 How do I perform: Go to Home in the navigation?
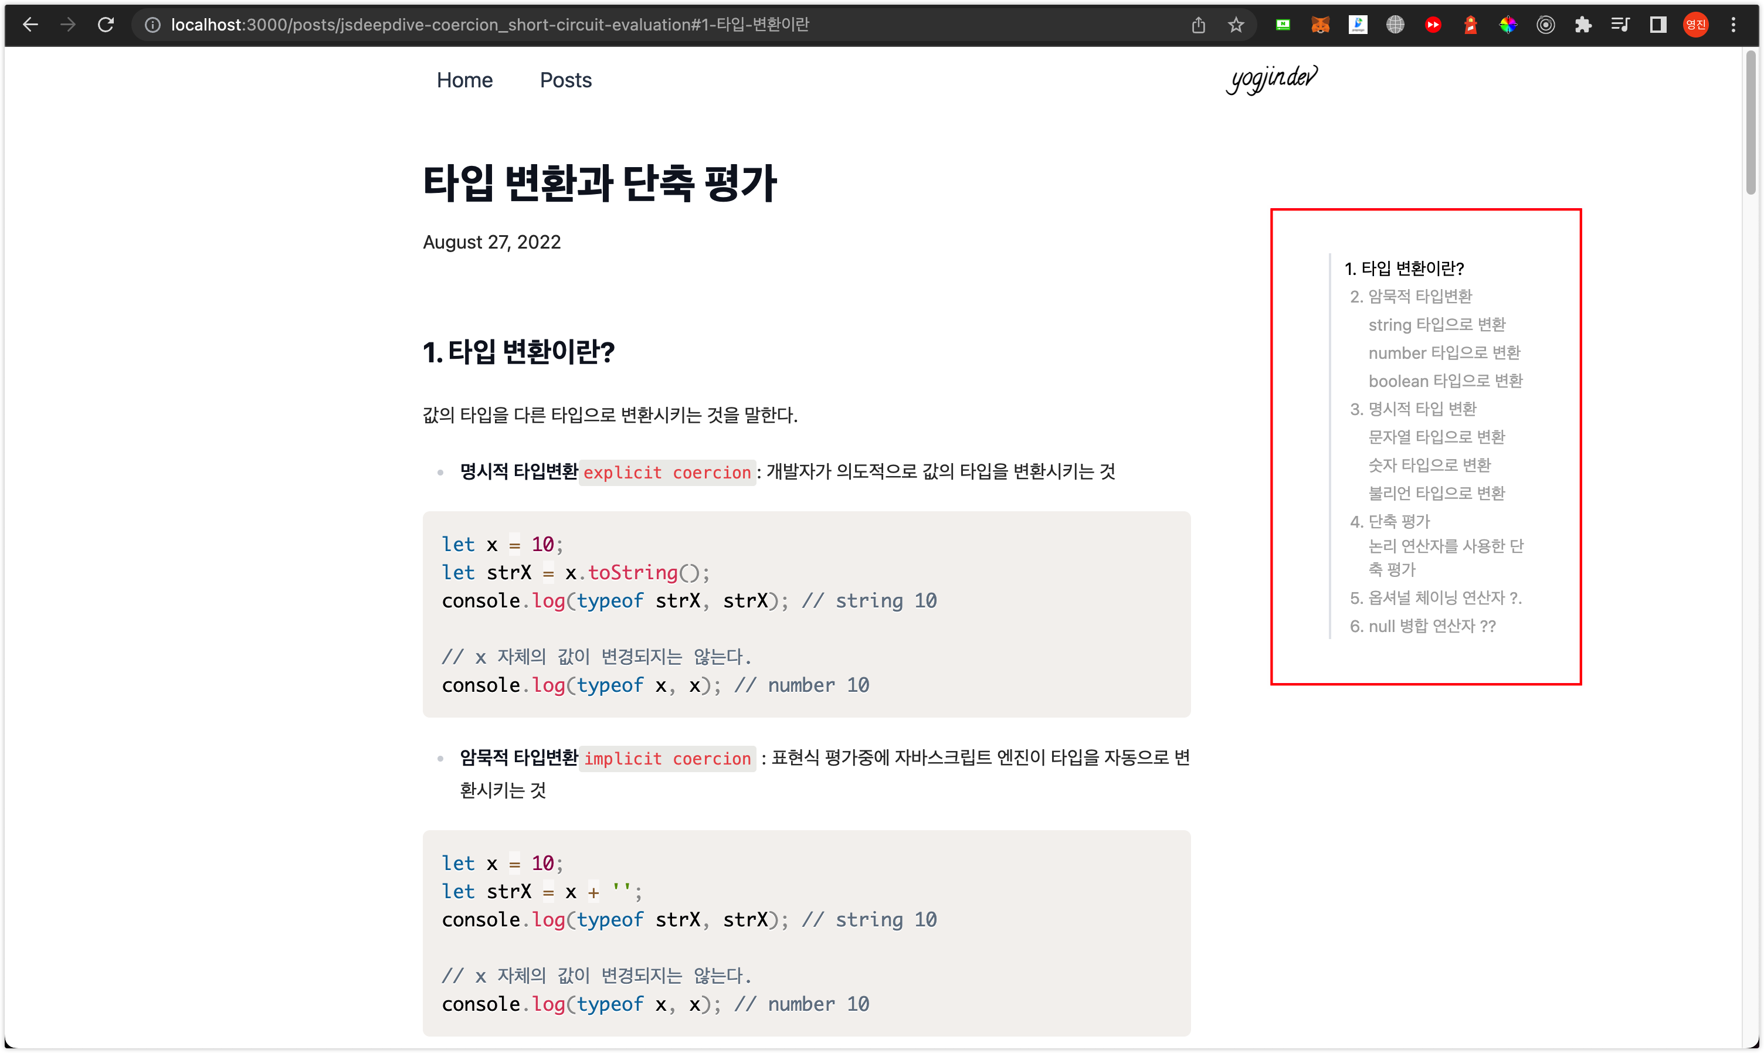(x=464, y=80)
